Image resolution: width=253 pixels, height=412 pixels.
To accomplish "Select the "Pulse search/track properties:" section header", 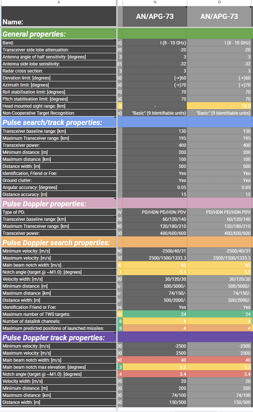I will click(x=59, y=122).
